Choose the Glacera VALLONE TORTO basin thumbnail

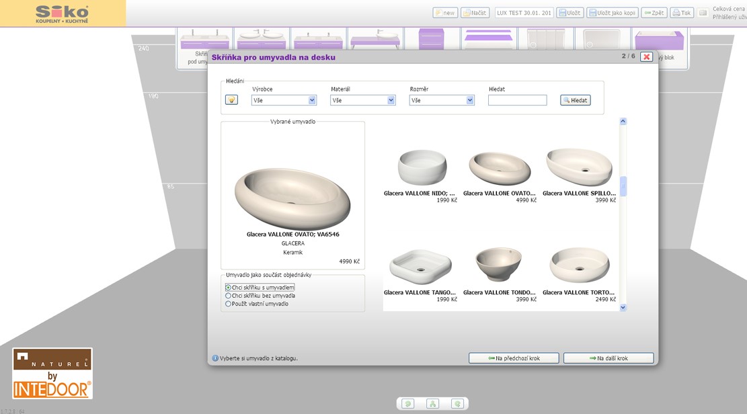click(580, 265)
